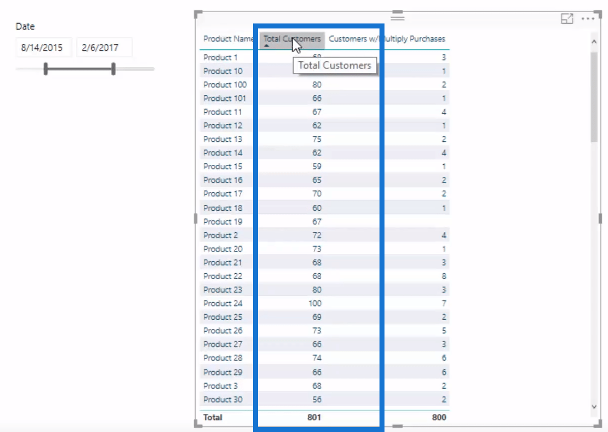This screenshot has width=608, height=432.
Task: Click the value 100 for Product 24
Action: 315,303
